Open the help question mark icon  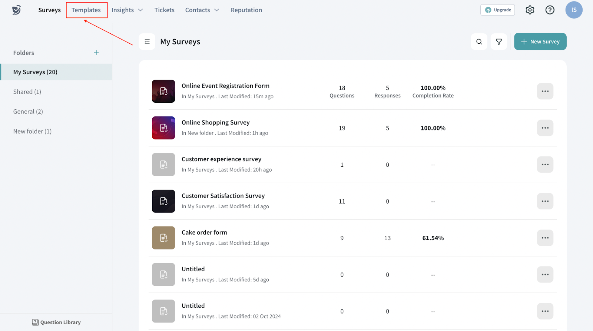pos(550,10)
